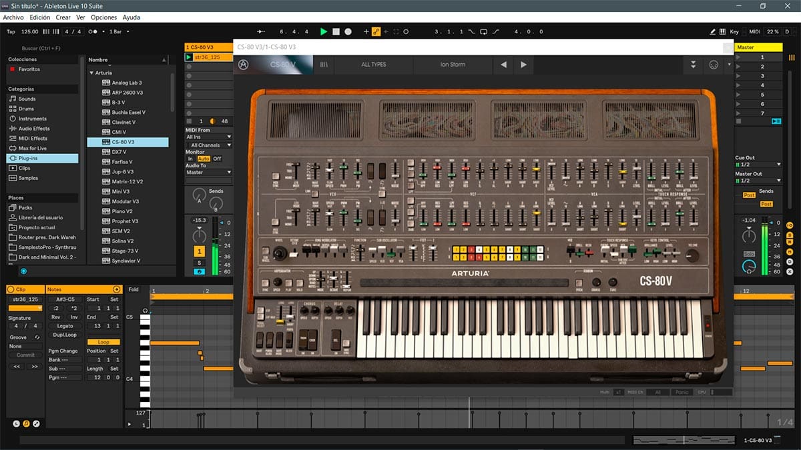
Task: Click the Tap tempo button
Action: 11,31
